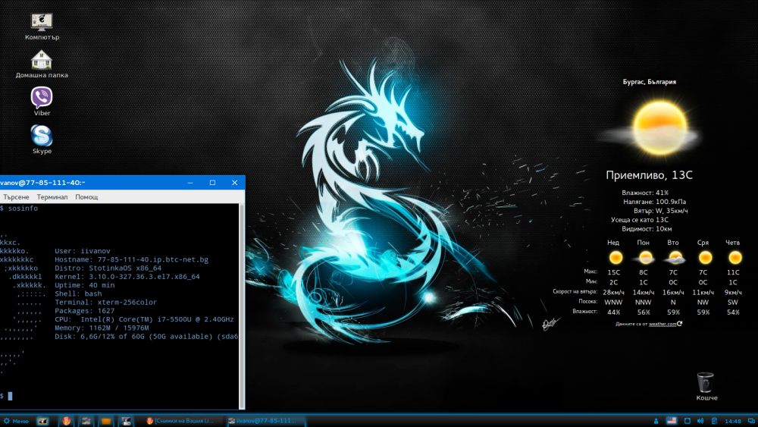
Task: Click the Пон forecast weather icon
Action: click(x=645, y=258)
